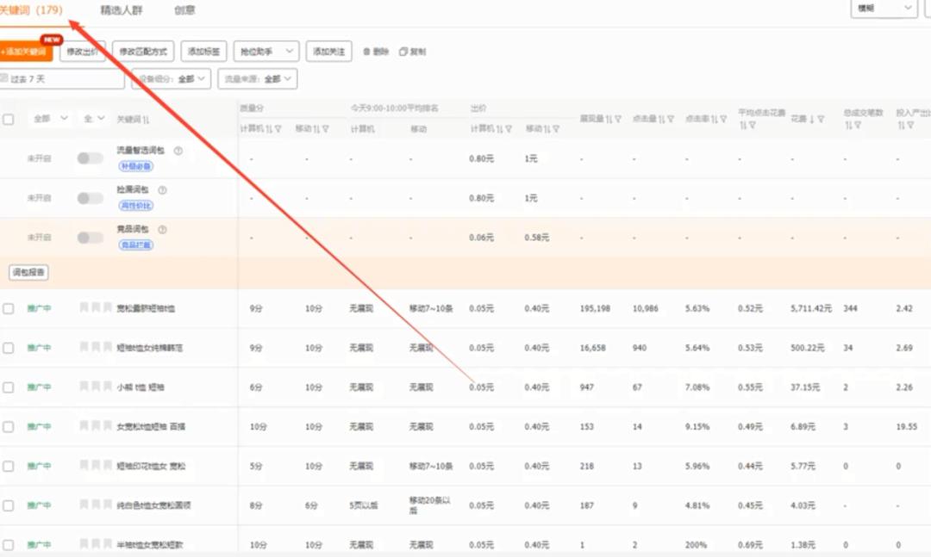Screen dimensions: 931x557
Task: Click the 词包报告 button
Action: (29, 273)
